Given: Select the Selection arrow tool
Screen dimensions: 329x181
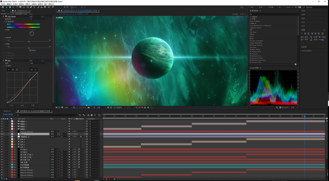Looking at the screenshot, I should coord(7,7).
